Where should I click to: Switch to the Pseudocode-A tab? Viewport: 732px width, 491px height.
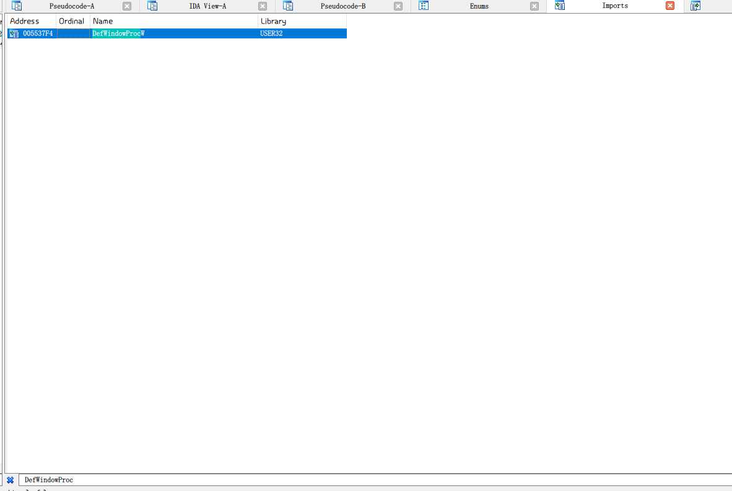tap(71, 6)
